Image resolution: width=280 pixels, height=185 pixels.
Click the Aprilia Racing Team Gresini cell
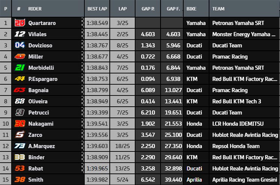tap(244, 180)
